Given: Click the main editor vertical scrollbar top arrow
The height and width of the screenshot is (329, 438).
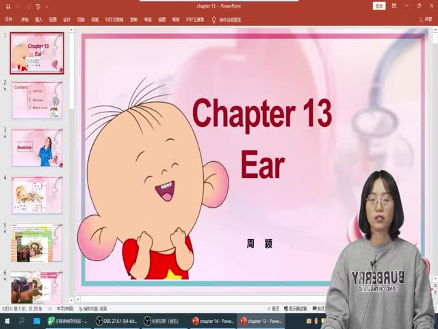Looking at the screenshot, I should (435, 29).
